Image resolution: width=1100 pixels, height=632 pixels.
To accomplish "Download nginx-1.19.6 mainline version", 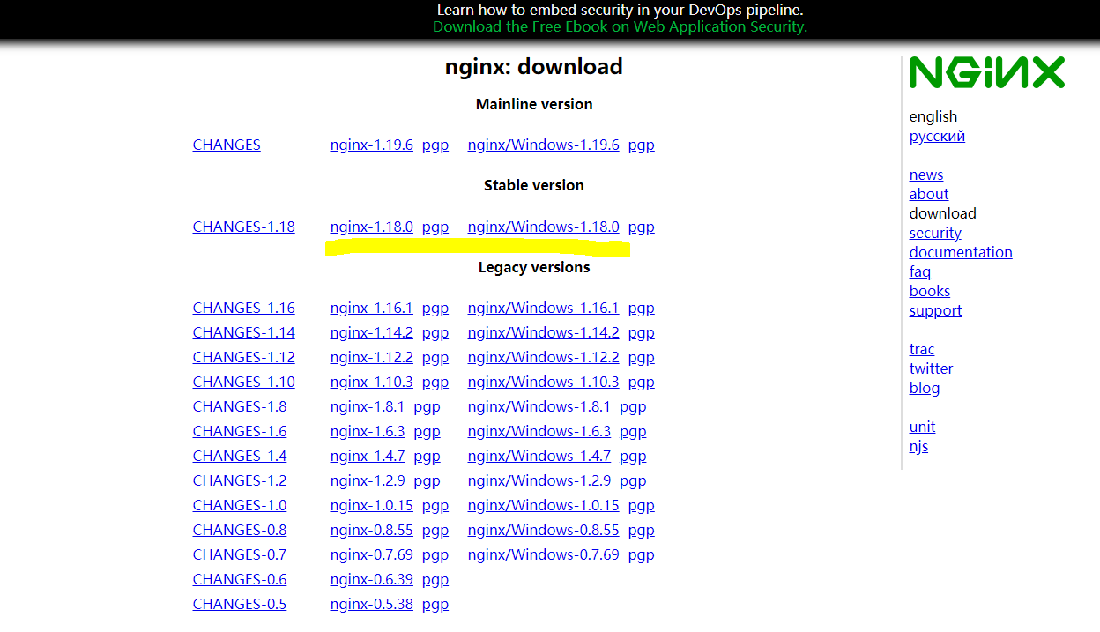I will point(371,145).
